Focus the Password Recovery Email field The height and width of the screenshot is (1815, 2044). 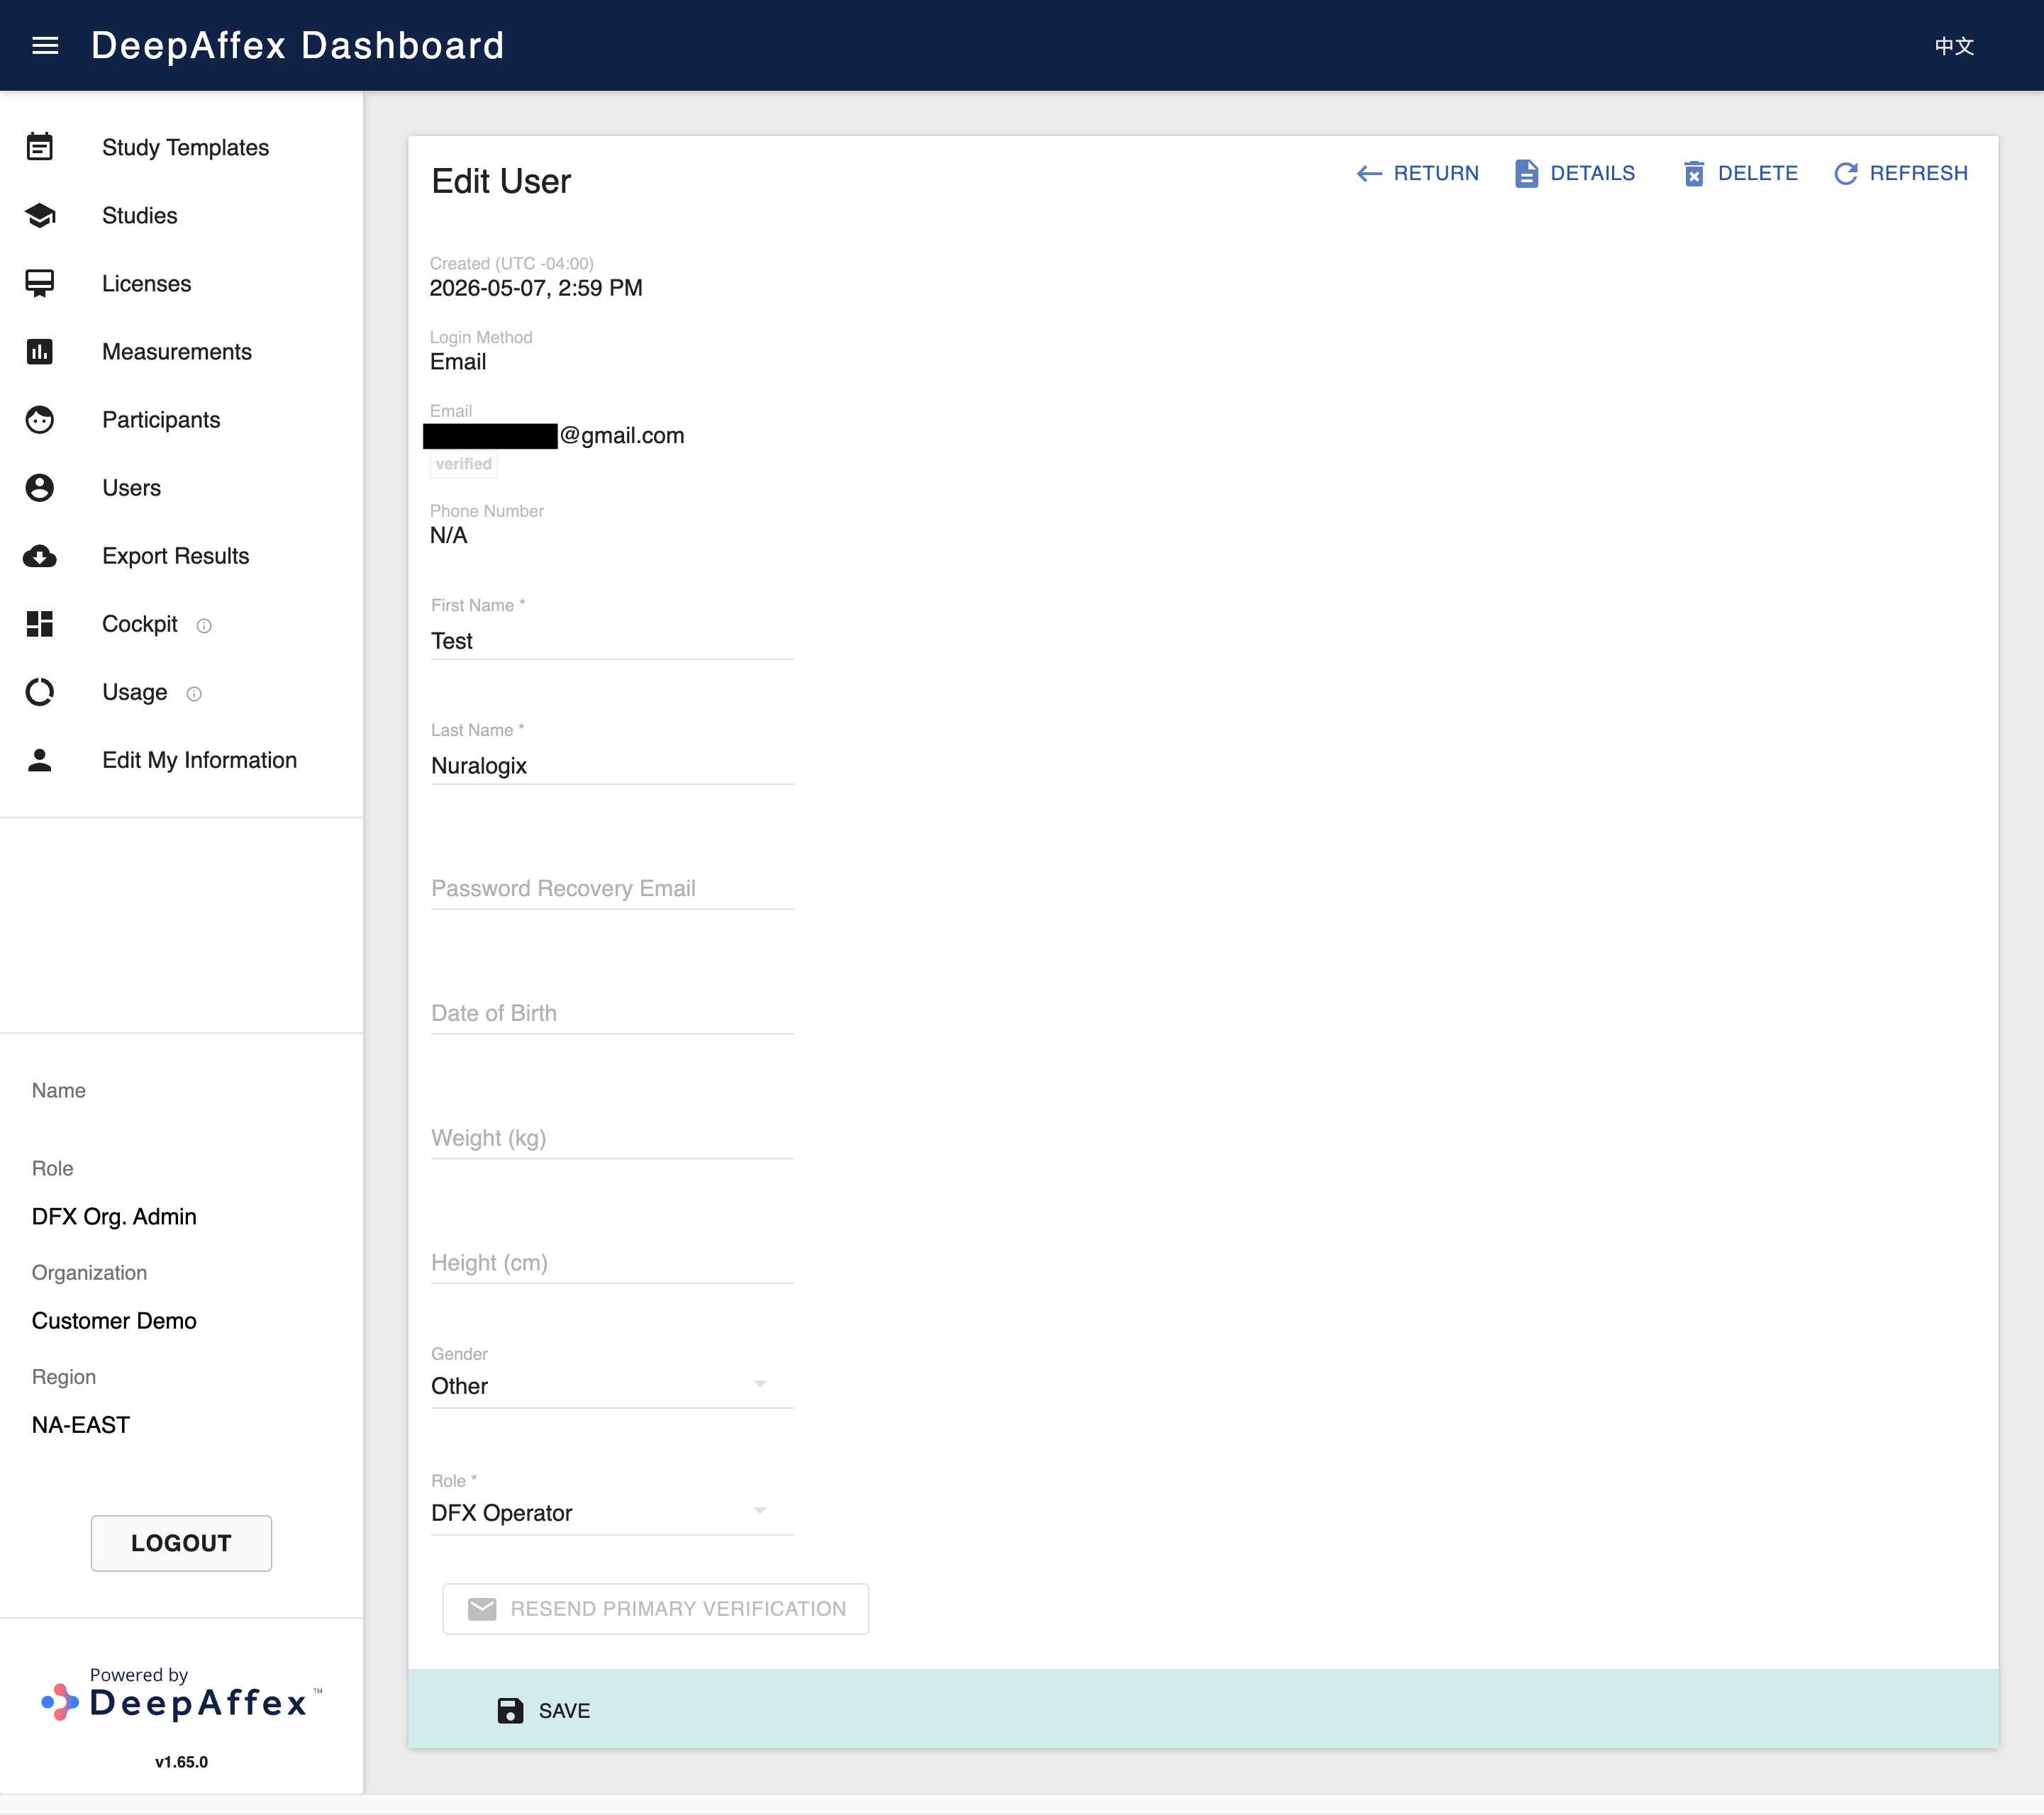pyautogui.click(x=612, y=888)
